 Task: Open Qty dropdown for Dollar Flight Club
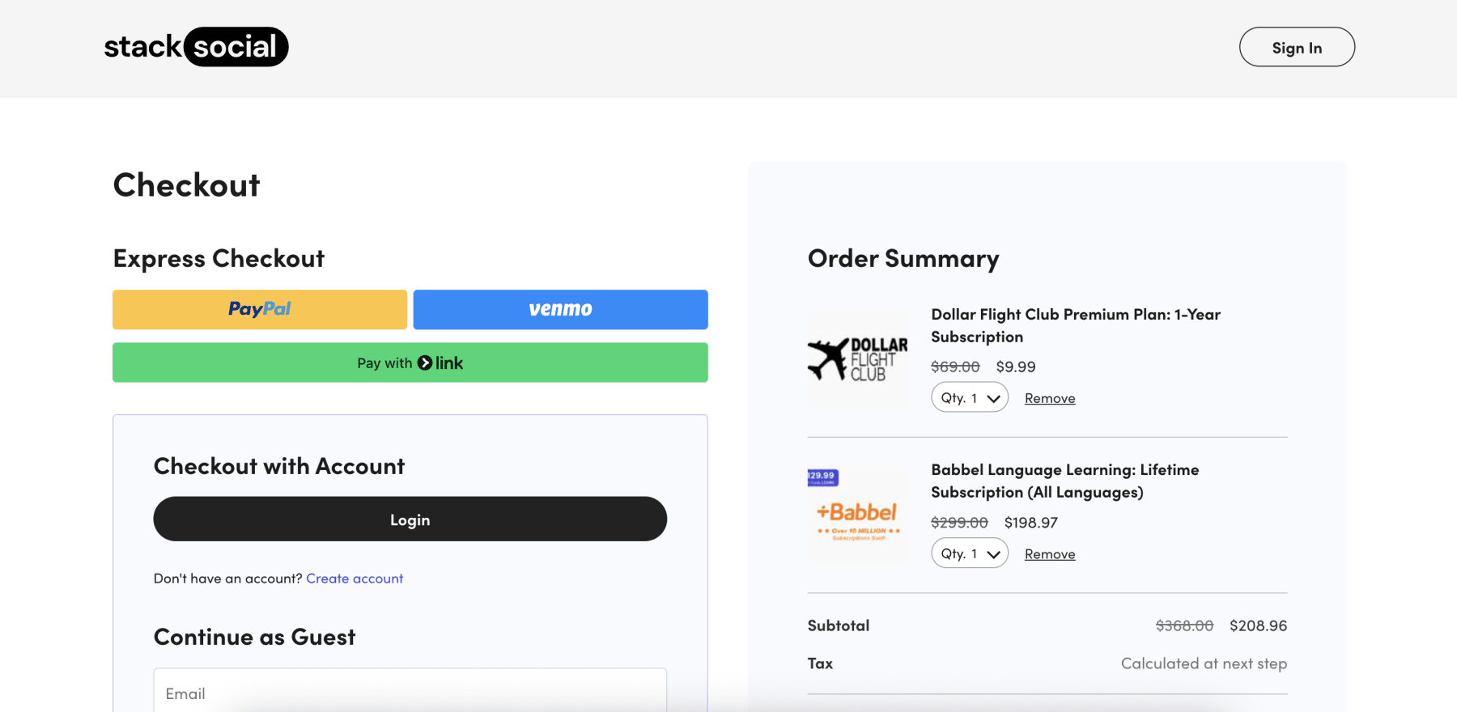(x=970, y=398)
